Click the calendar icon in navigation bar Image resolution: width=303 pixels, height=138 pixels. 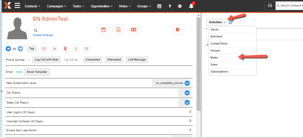(x=159, y=6)
